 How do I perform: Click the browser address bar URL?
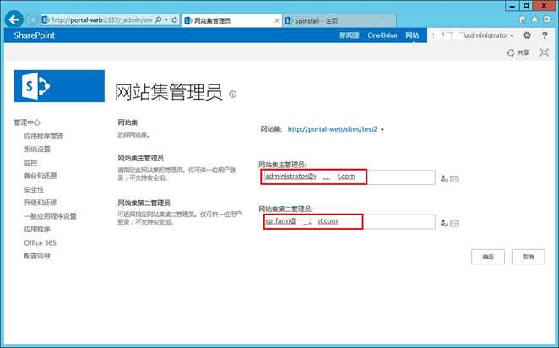click(x=102, y=20)
